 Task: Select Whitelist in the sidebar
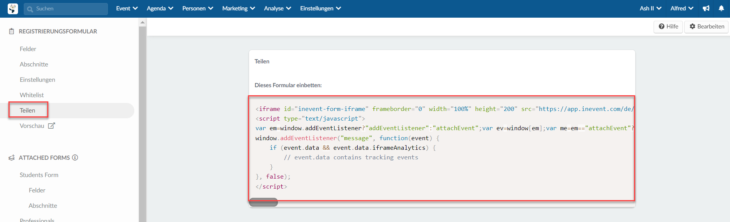(x=31, y=95)
